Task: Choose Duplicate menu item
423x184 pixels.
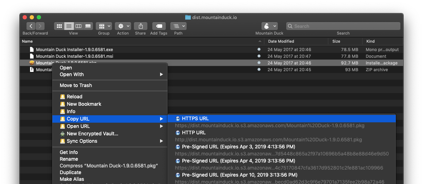Action: pos(110,172)
